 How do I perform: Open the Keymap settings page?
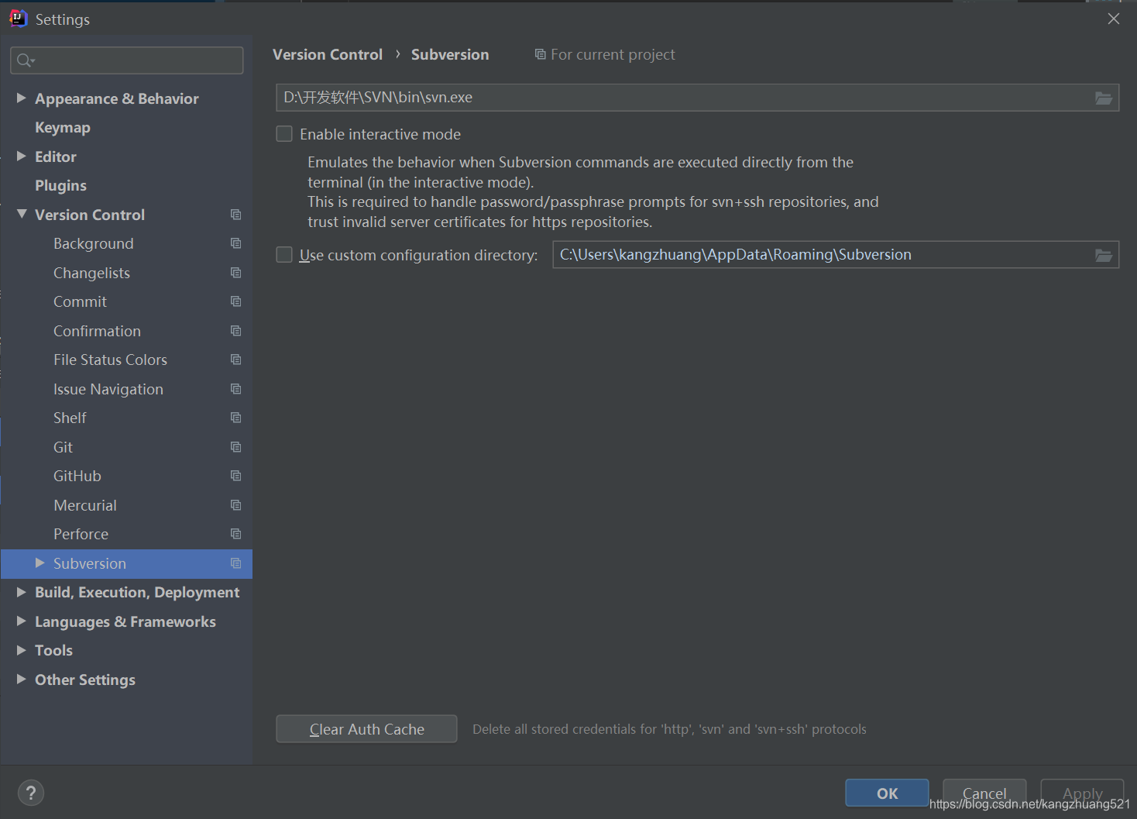pyautogui.click(x=63, y=128)
